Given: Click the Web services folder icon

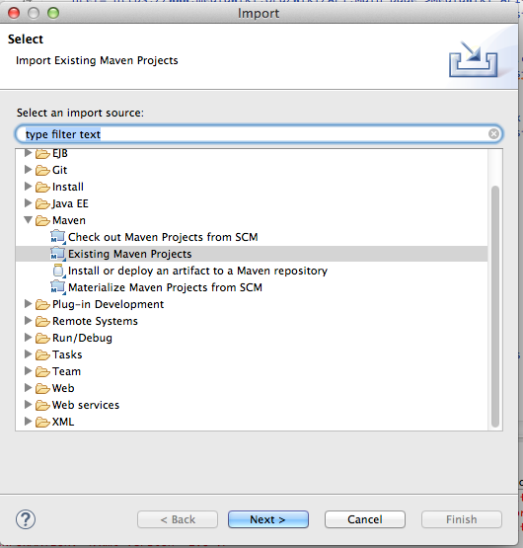Looking at the screenshot, I should 42,405.
